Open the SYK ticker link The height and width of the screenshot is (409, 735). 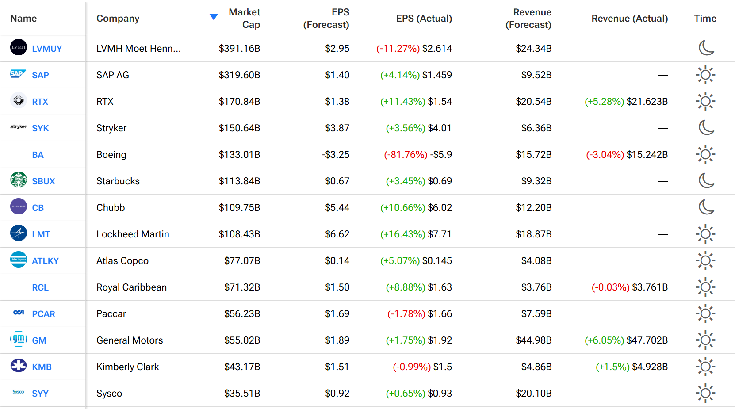pos(40,128)
